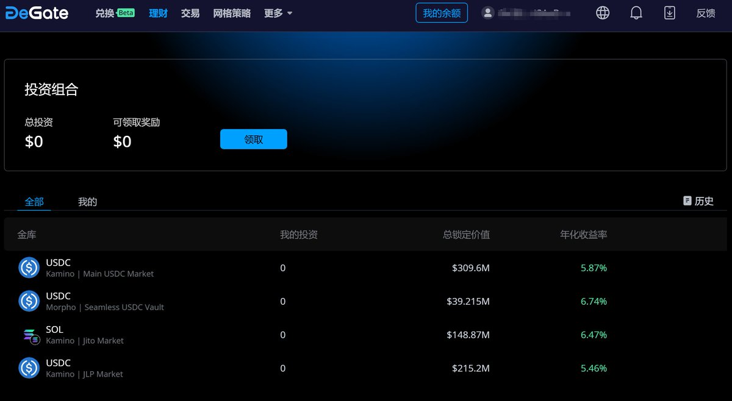
Task: Open the DeGate logo home link
Action: click(37, 13)
